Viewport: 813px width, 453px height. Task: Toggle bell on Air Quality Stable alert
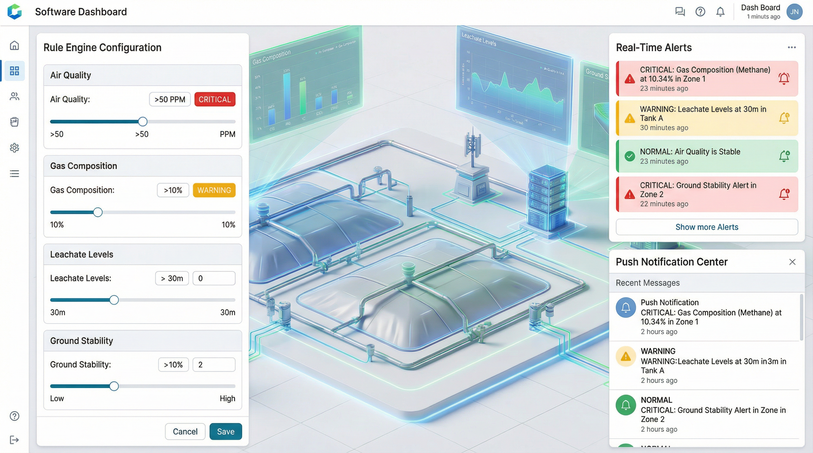(x=784, y=156)
